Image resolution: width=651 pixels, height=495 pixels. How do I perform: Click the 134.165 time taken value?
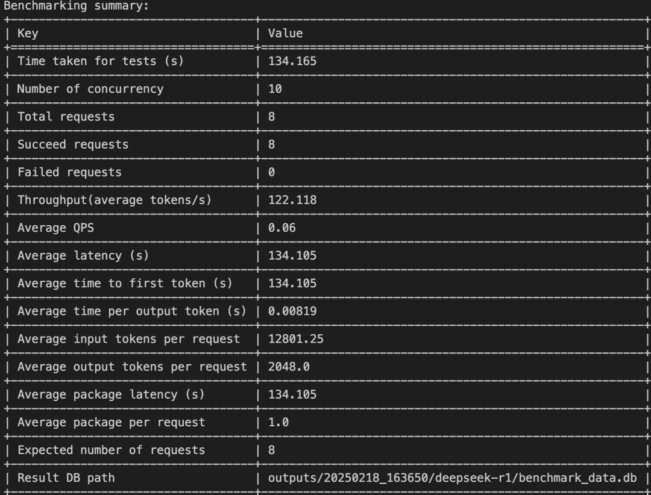[292, 61]
